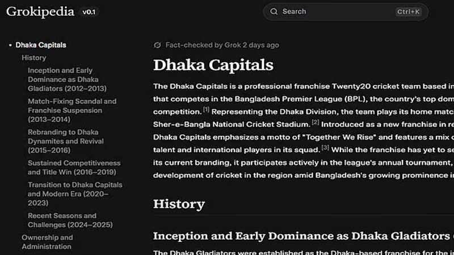This screenshot has width=454, height=255.
Task: Open citation reference 3 after squad
Action: pos(325,147)
